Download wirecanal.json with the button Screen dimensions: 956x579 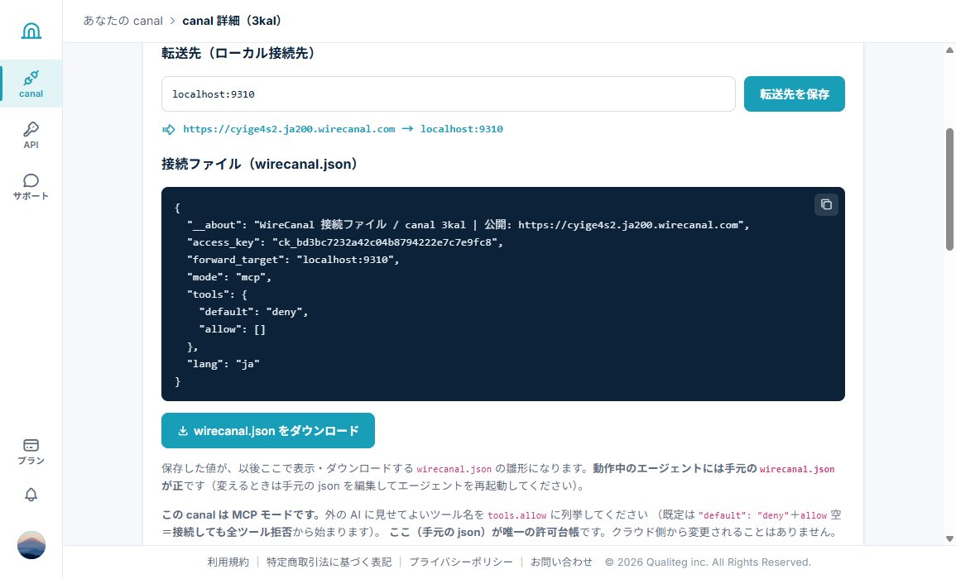267,430
